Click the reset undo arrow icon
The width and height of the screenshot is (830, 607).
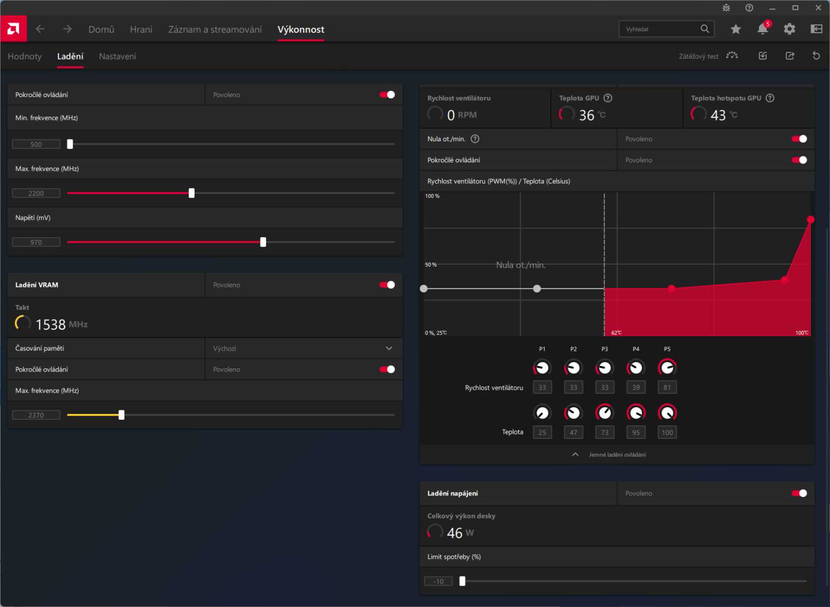pyautogui.click(x=816, y=56)
